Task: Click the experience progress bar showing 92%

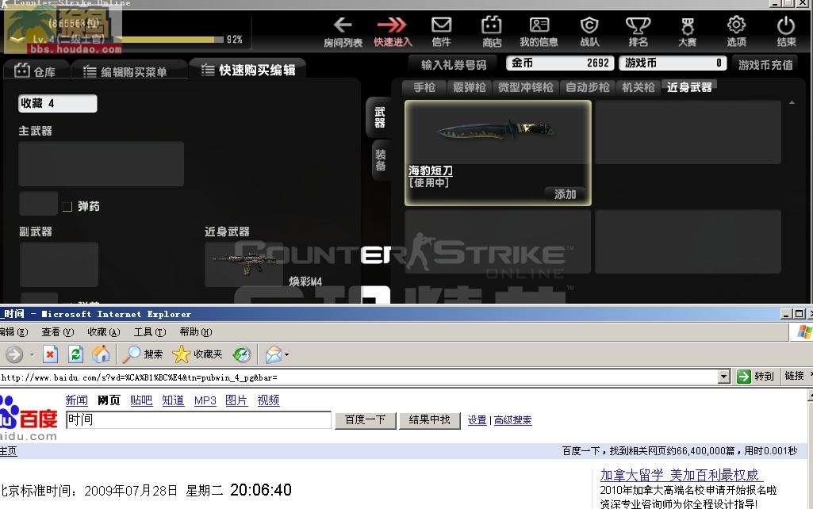Action: tap(170, 40)
